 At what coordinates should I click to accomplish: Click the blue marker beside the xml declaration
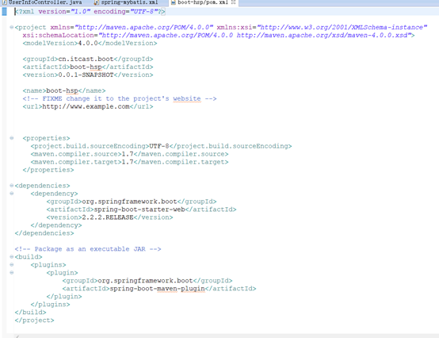point(5,11)
